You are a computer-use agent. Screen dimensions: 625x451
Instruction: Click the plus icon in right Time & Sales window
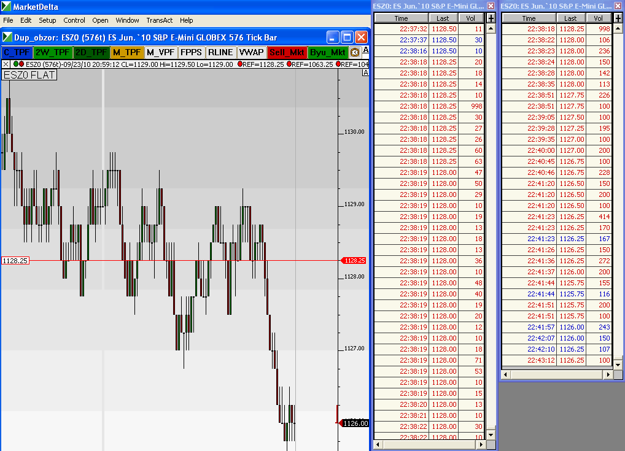click(618, 18)
